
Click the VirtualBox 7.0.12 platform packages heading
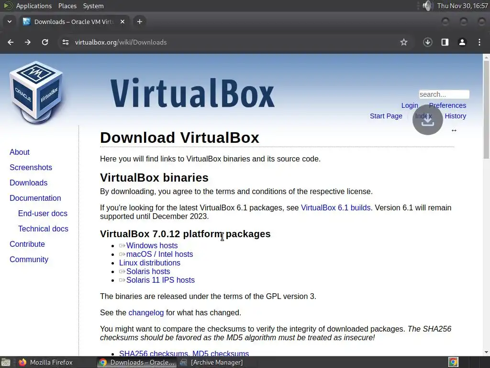tap(185, 234)
